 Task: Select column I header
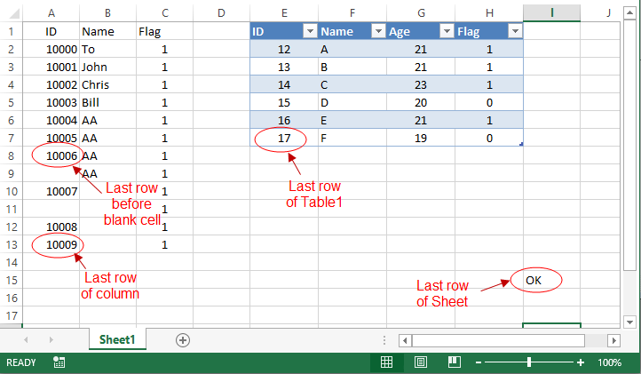click(x=551, y=13)
